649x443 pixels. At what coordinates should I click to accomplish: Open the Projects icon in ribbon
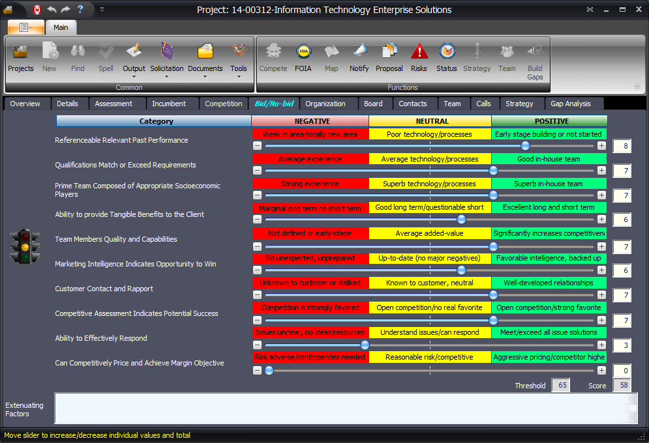tap(21, 57)
